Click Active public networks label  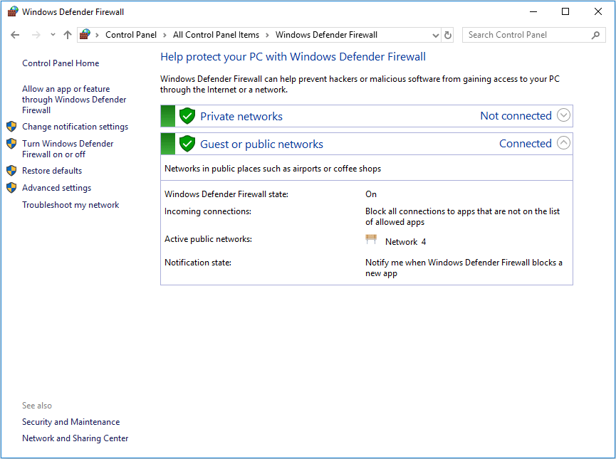pos(208,239)
